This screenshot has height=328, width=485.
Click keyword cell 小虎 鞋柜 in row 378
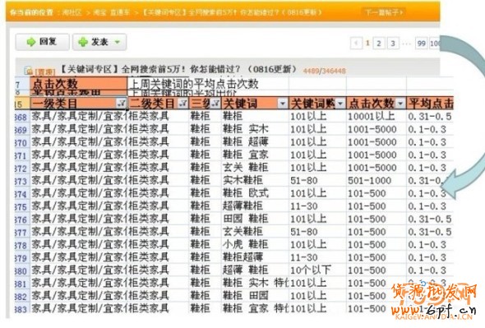255,245
